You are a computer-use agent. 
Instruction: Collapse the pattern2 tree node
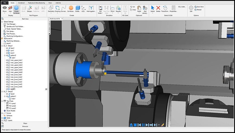(x=5, y=55)
